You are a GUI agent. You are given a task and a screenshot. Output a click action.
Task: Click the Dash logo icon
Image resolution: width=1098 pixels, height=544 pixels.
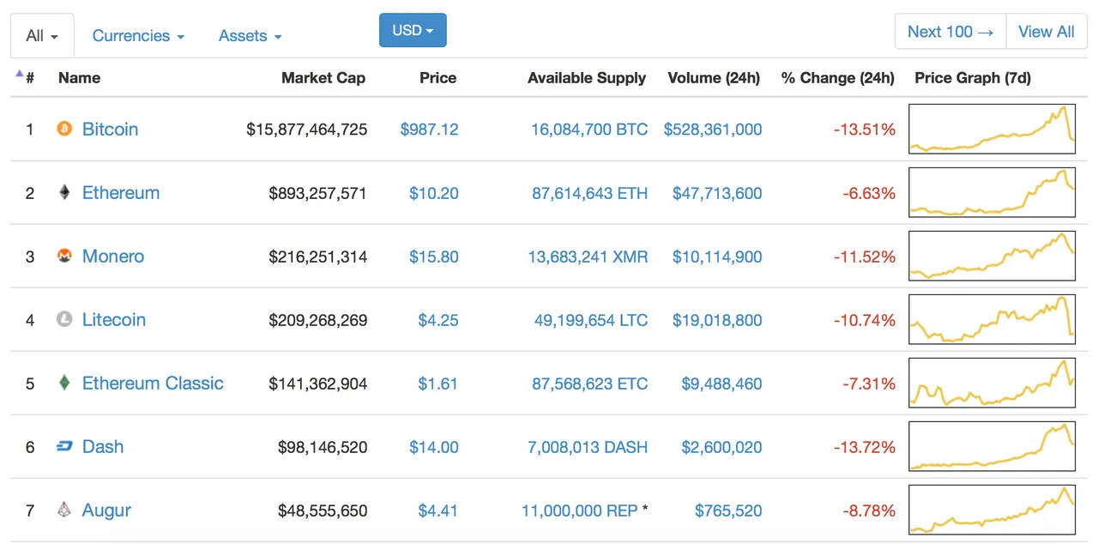[64, 447]
